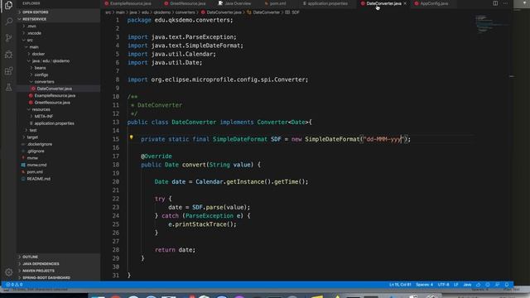Expand the META-INF folder

coord(44,116)
